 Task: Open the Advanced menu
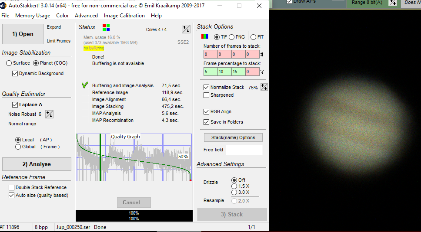tap(86, 16)
